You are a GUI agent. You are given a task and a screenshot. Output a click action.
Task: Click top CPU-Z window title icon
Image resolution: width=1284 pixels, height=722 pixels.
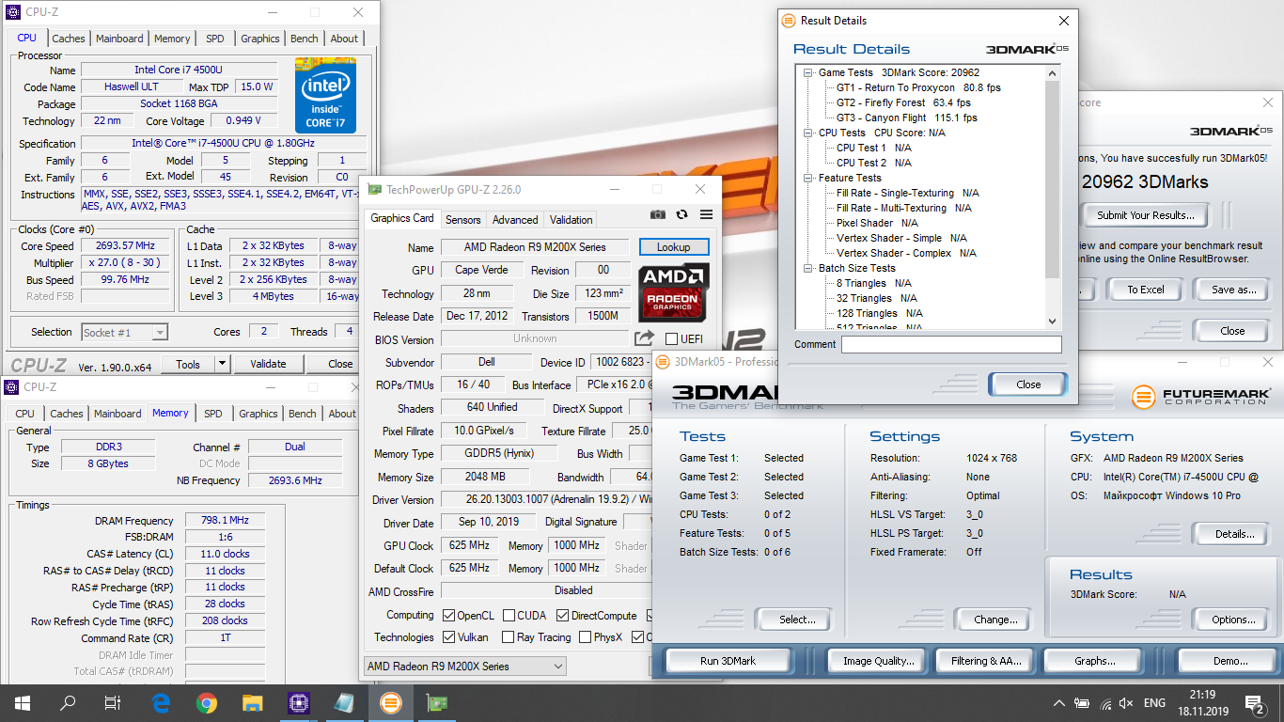(11, 12)
